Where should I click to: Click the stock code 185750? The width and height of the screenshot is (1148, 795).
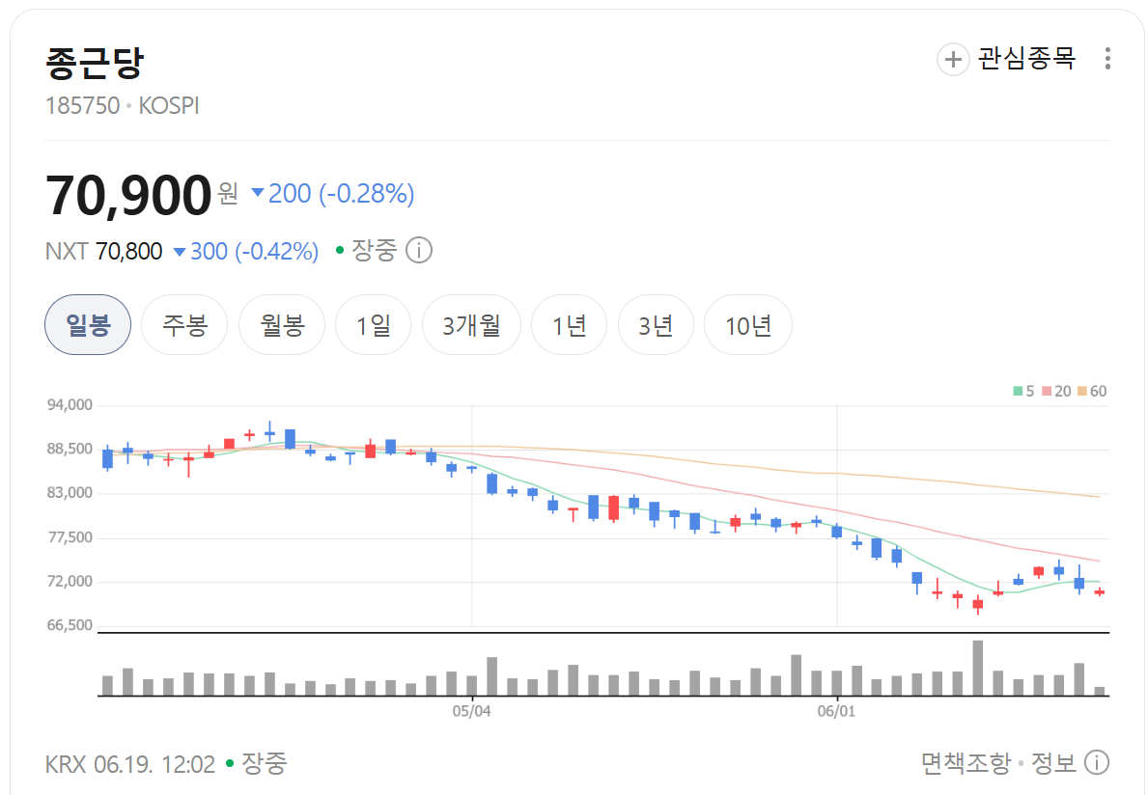point(82,106)
